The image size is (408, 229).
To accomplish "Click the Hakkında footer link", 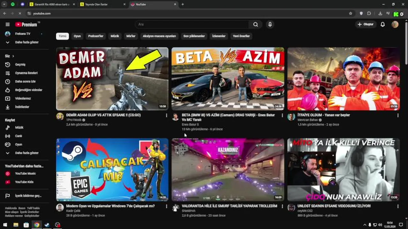I will (11, 208).
